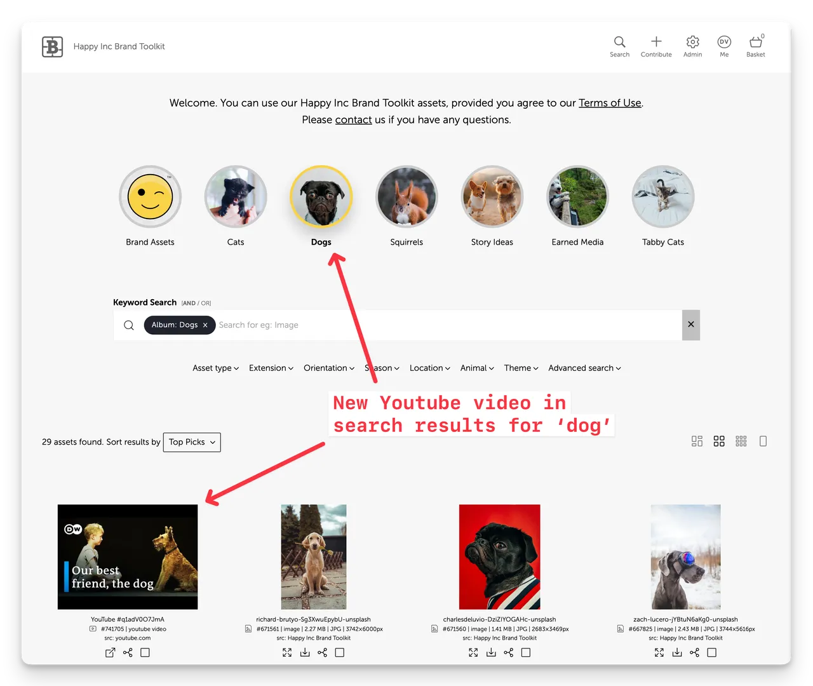Expand the Advanced search options
Screen dimensions: 813x686
tap(584, 368)
